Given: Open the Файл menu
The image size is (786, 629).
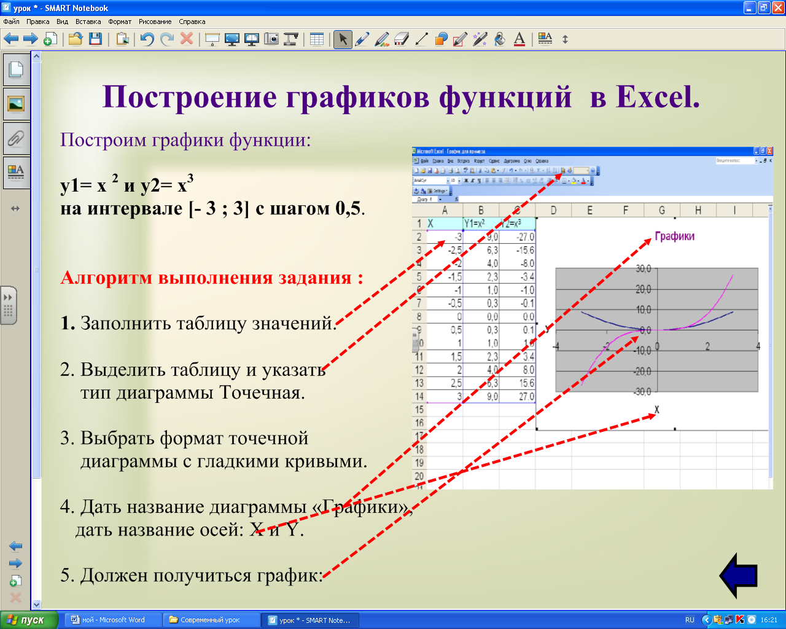Looking at the screenshot, I should coord(12,21).
